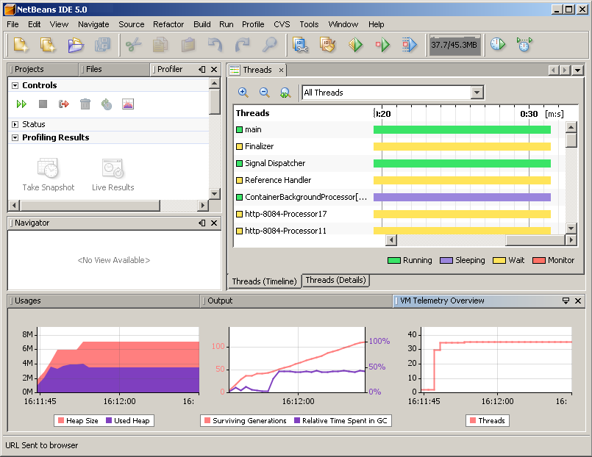Open the editor tab list dropdown arrow

577,70
